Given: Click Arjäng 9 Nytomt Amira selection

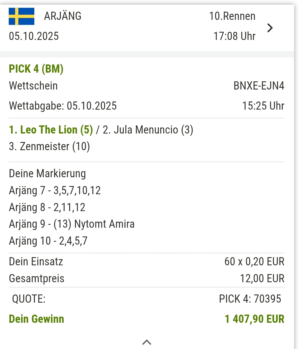Looking at the screenshot, I should pos(72,224).
